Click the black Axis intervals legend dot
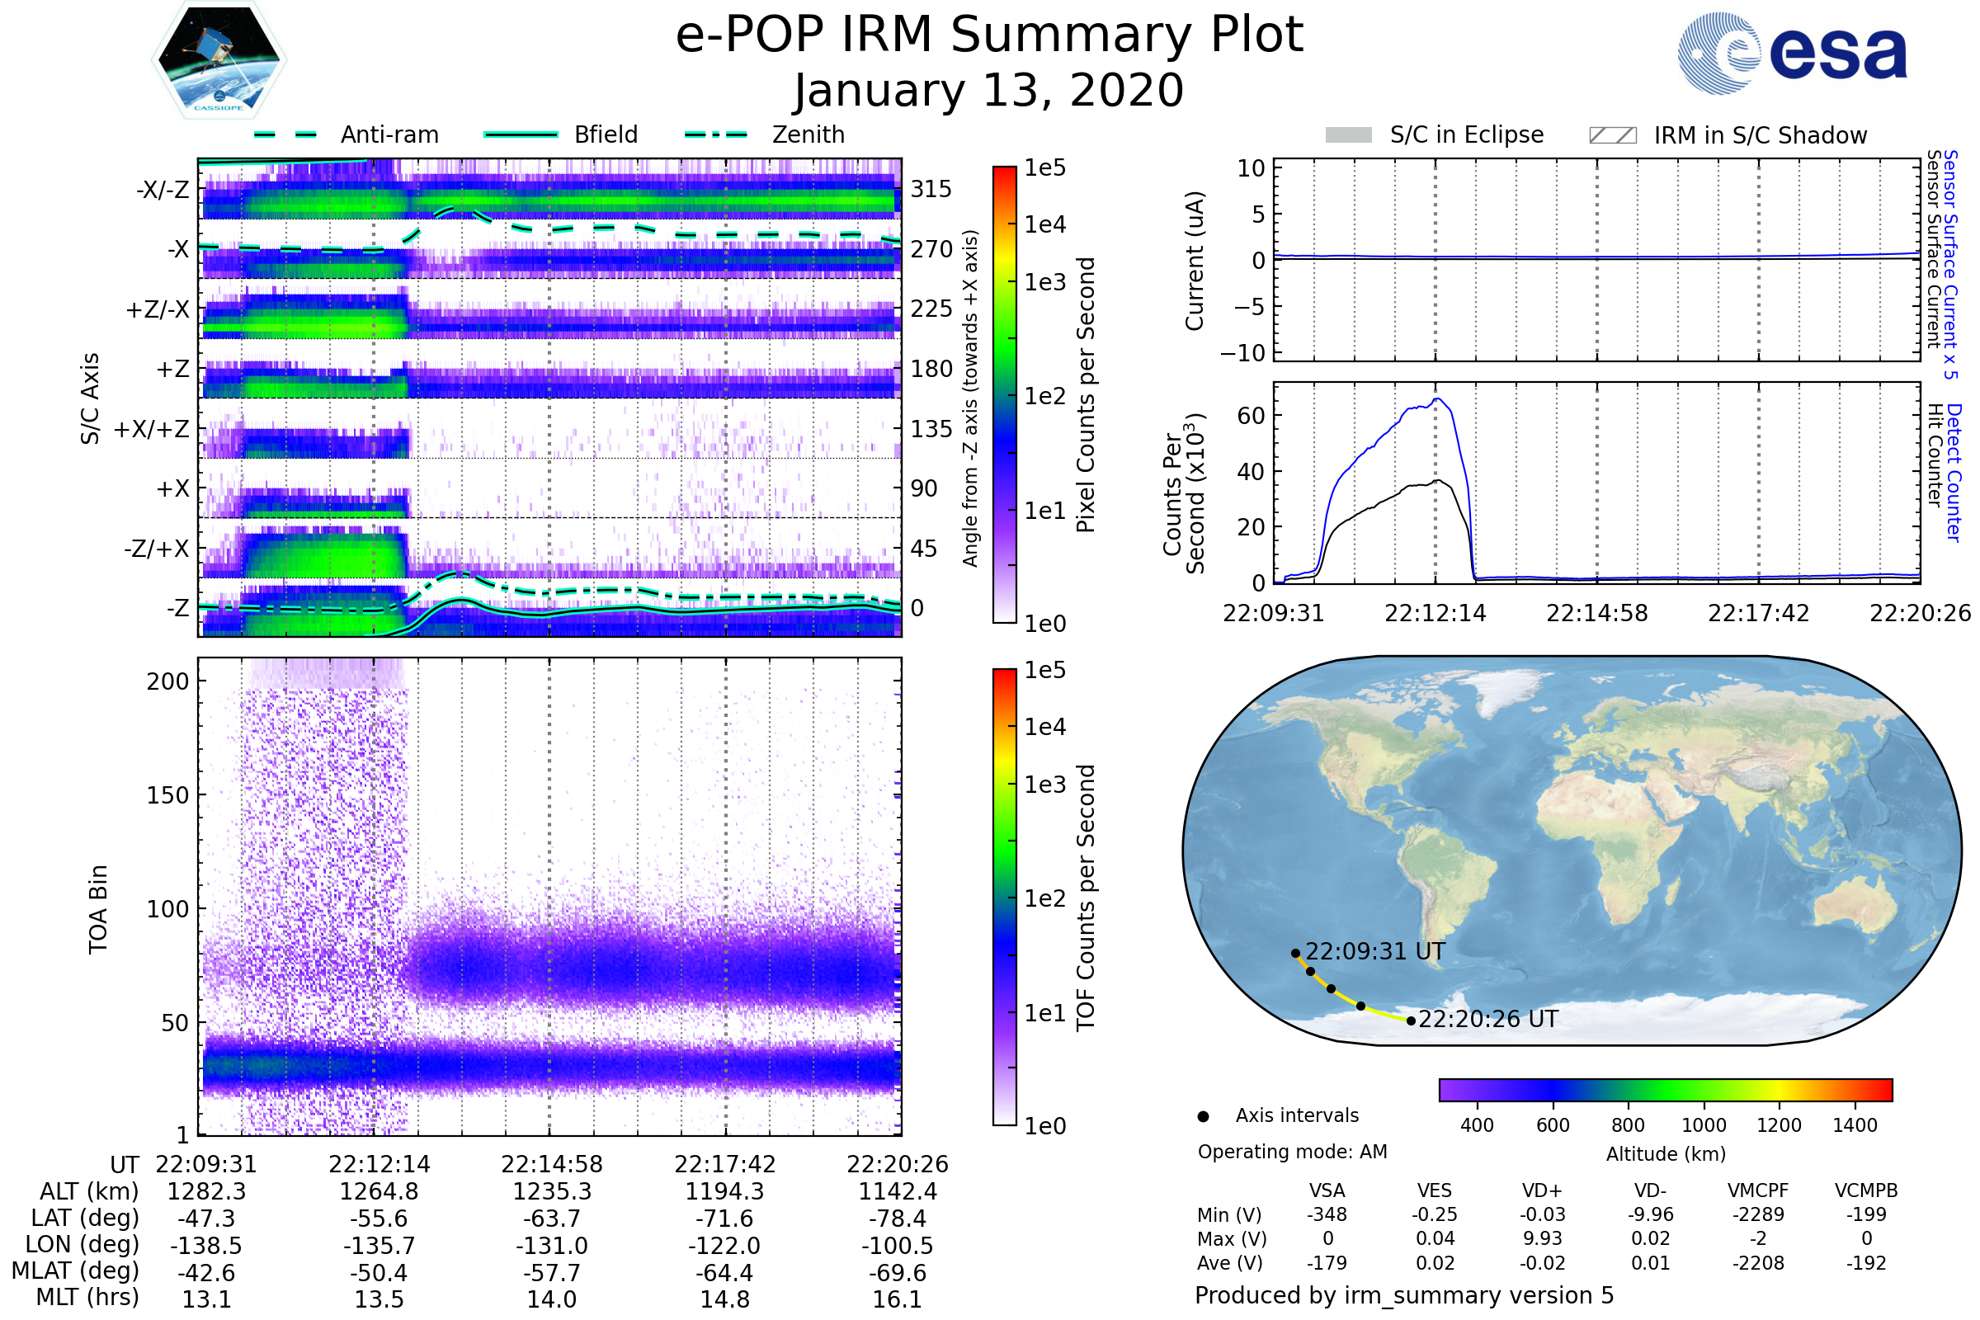This screenshot has height=1320, width=1980. 1203,1116
